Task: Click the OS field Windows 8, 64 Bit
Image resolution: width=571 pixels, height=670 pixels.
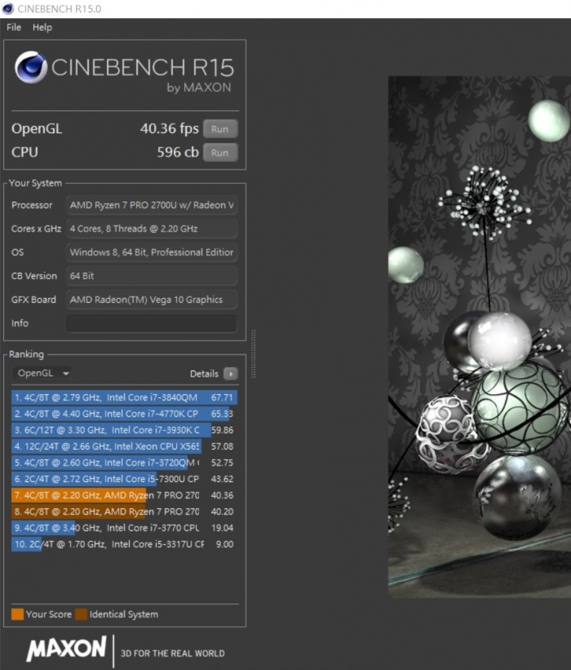Action: (x=151, y=252)
